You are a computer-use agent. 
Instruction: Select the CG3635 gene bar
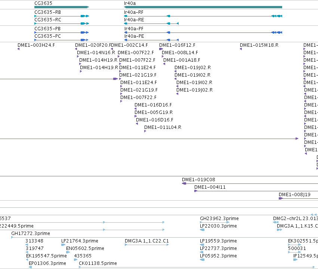(x=62, y=7)
